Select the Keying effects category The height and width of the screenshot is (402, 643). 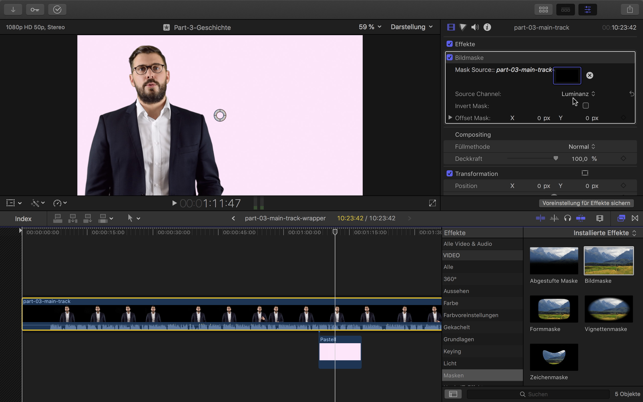(x=482, y=351)
